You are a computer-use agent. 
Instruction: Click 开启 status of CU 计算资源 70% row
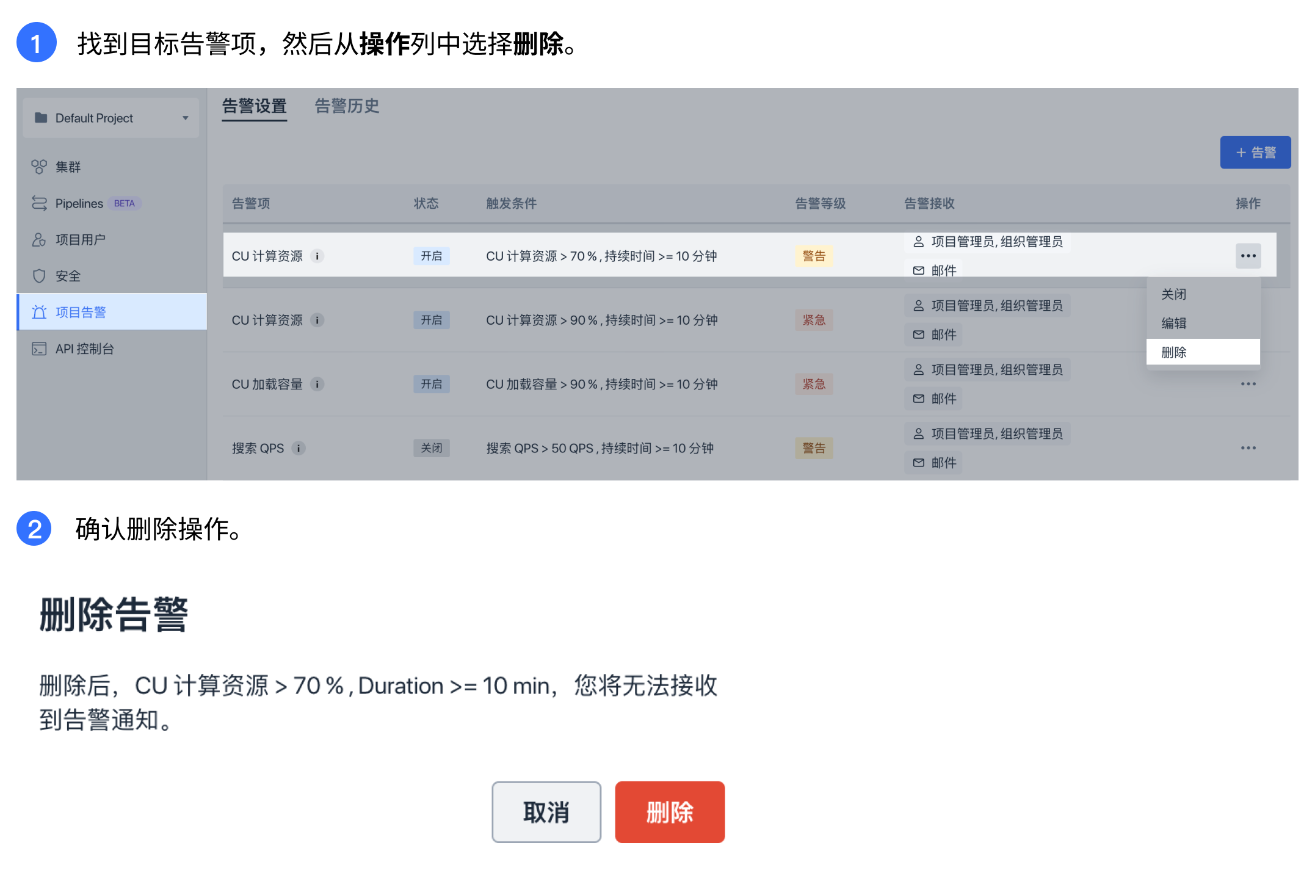[432, 256]
